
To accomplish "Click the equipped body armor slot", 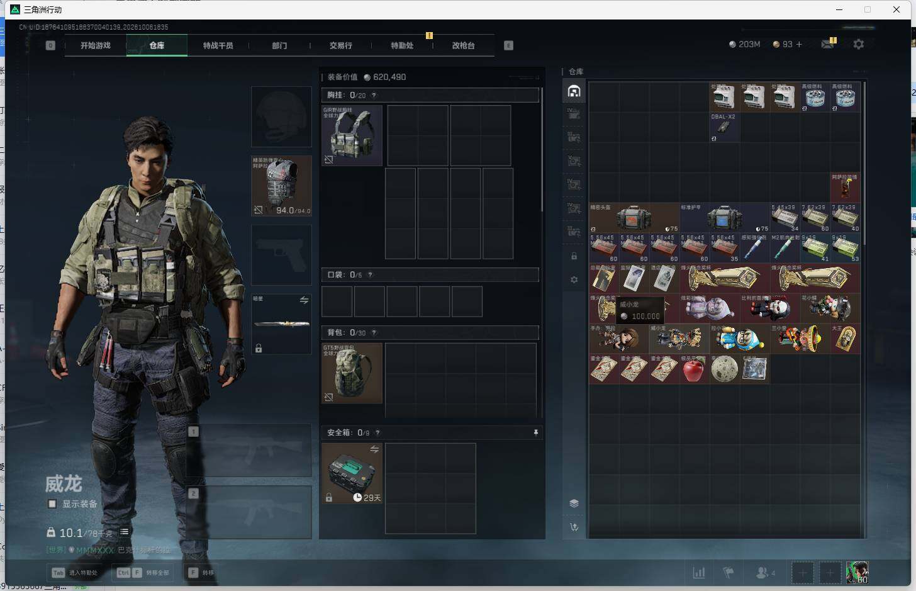I will 281,186.
